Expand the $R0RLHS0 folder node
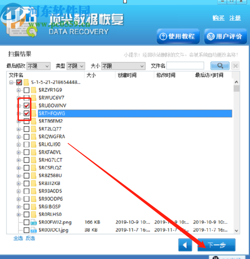Screen dimensions: 250x259 point(18,214)
